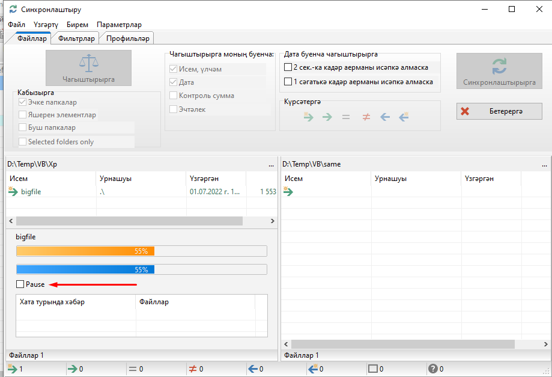The image size is (552, 377).
Task: Check the '2 сек.-ка кадәр' time difference option
Action: pyautogui.click(x=288, y=67)
